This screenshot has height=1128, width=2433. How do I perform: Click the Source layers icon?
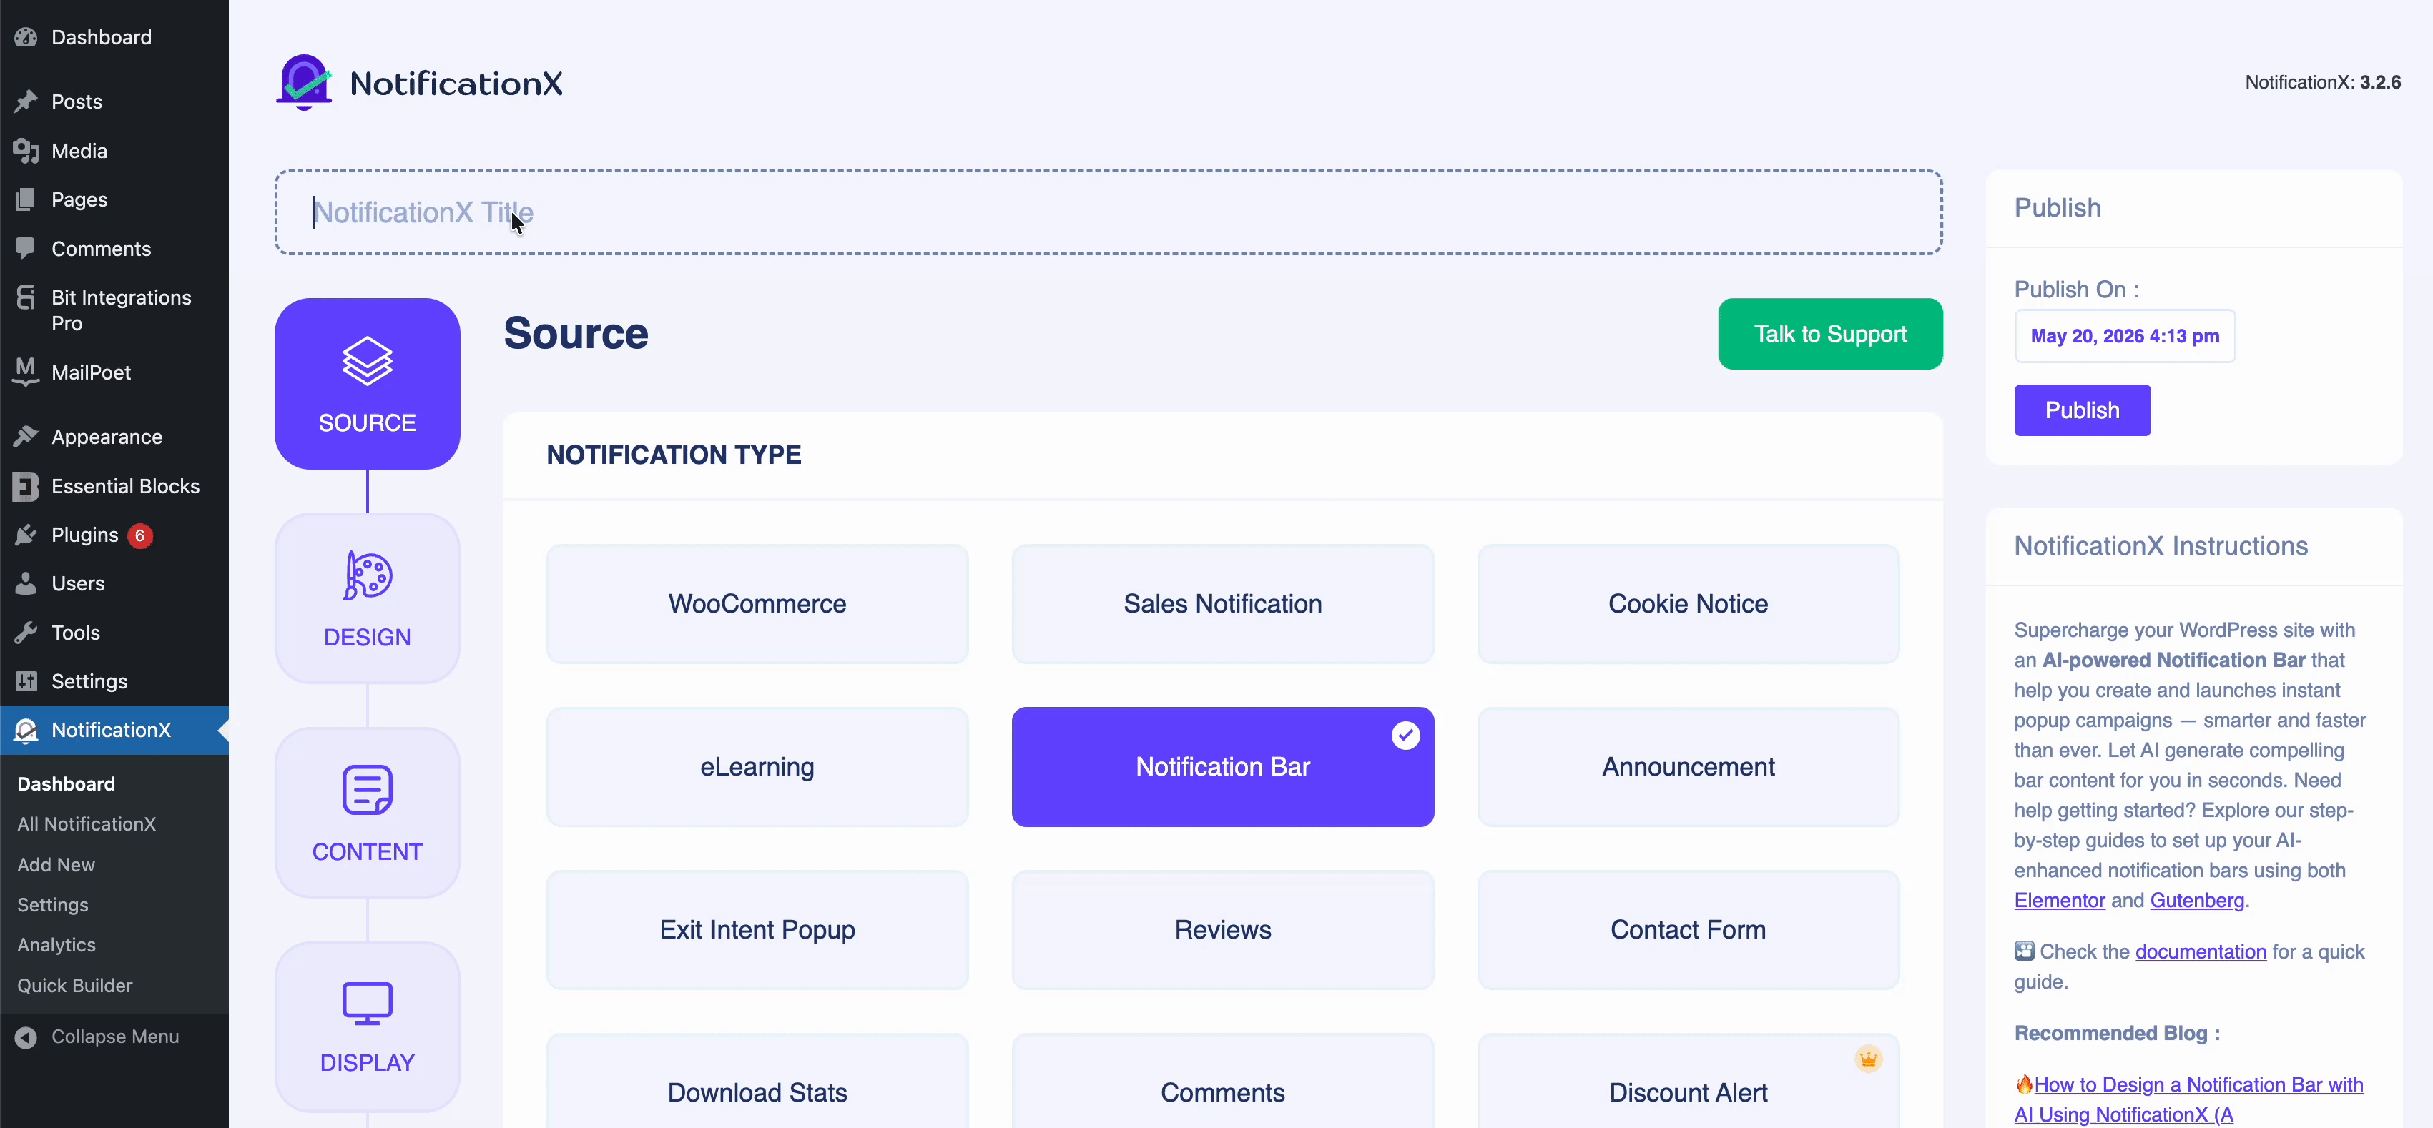[x=368, y=360]
